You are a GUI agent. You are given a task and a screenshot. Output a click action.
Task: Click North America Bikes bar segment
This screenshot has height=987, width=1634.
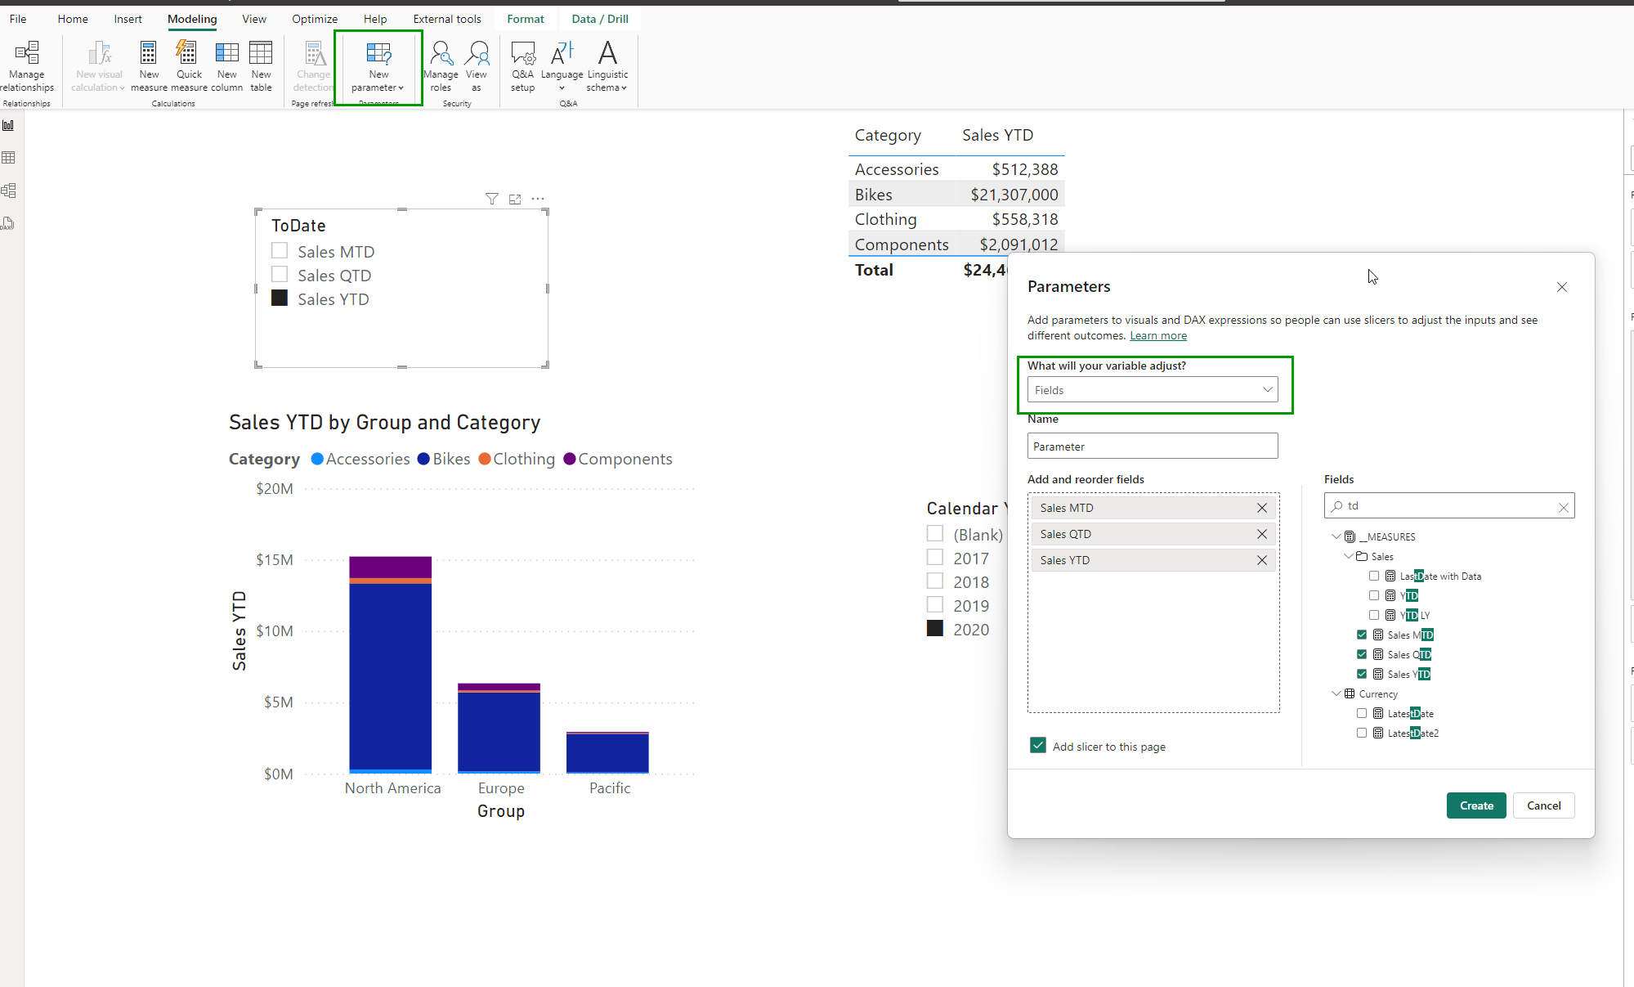coord(390,676)
